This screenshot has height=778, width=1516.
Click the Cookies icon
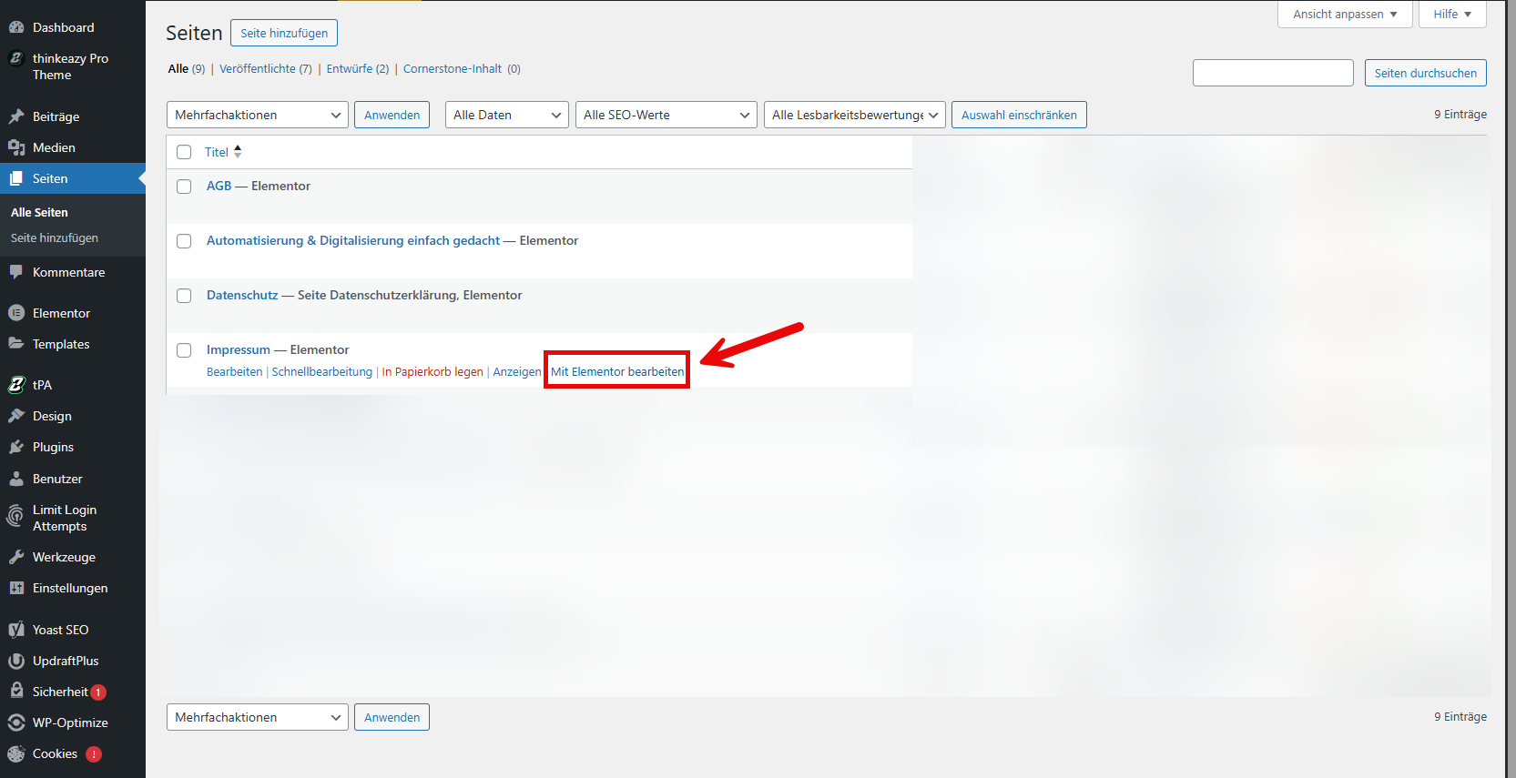coord(16,753)
